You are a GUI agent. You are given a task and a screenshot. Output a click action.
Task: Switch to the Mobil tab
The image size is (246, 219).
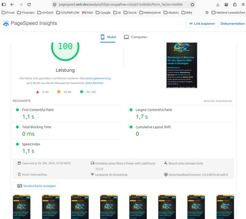point(108,37)
